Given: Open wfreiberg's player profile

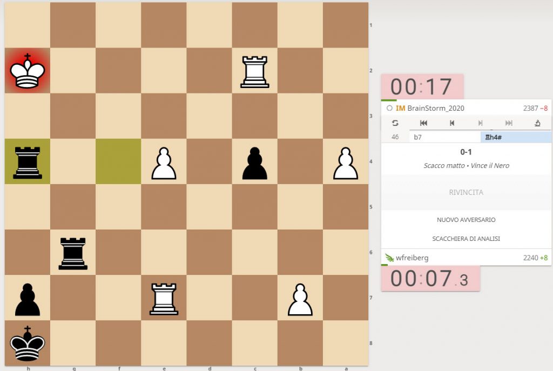Looking at the screenshot, I should 412,258.
